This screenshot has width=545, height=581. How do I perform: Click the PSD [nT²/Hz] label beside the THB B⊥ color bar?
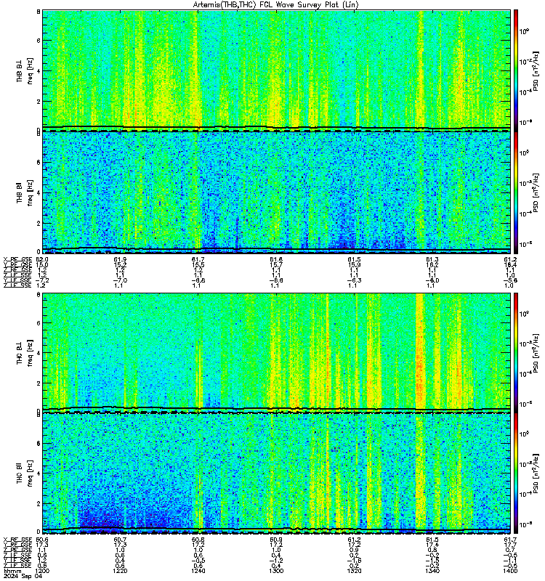tap(536, 70)
